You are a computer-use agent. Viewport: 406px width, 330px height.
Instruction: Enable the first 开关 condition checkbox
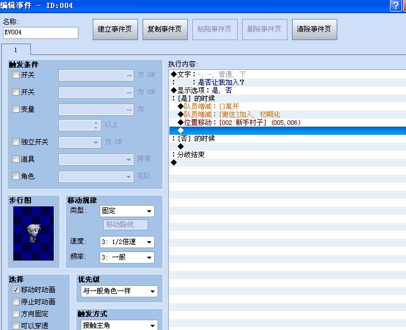[x=16, y=75]
